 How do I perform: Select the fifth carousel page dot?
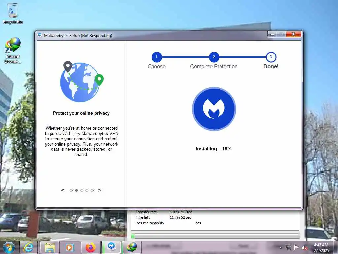tap(92, 190)
